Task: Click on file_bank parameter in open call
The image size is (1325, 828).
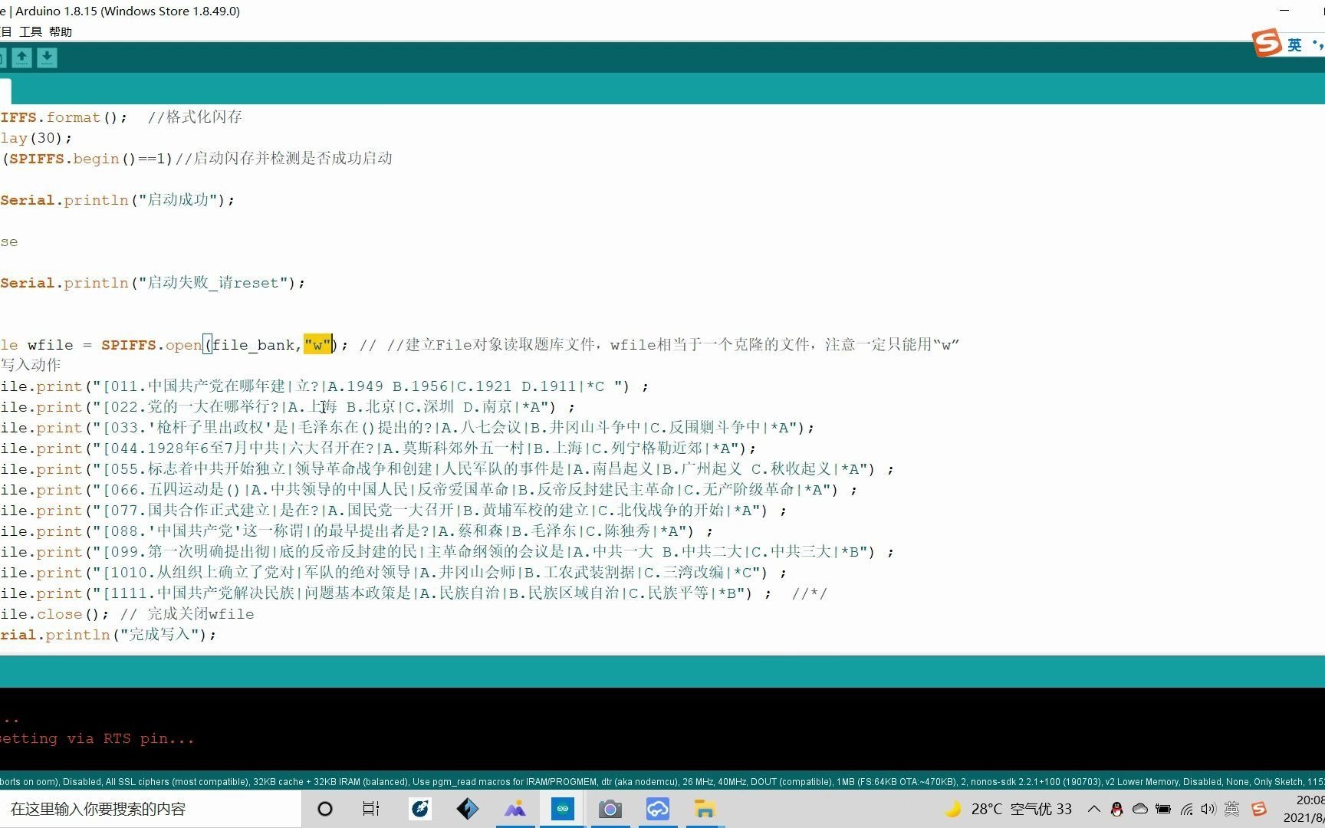Action: coord(253,345)
